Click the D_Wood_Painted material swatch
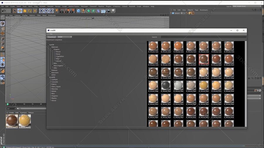Image resolution: width=264 pixels, height=148 pixels. (x=25, y=120)
